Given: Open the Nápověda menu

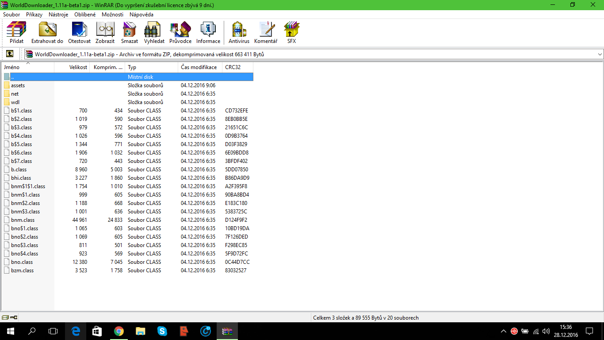Looking at the screenshot, I should [x=141, y=15].
